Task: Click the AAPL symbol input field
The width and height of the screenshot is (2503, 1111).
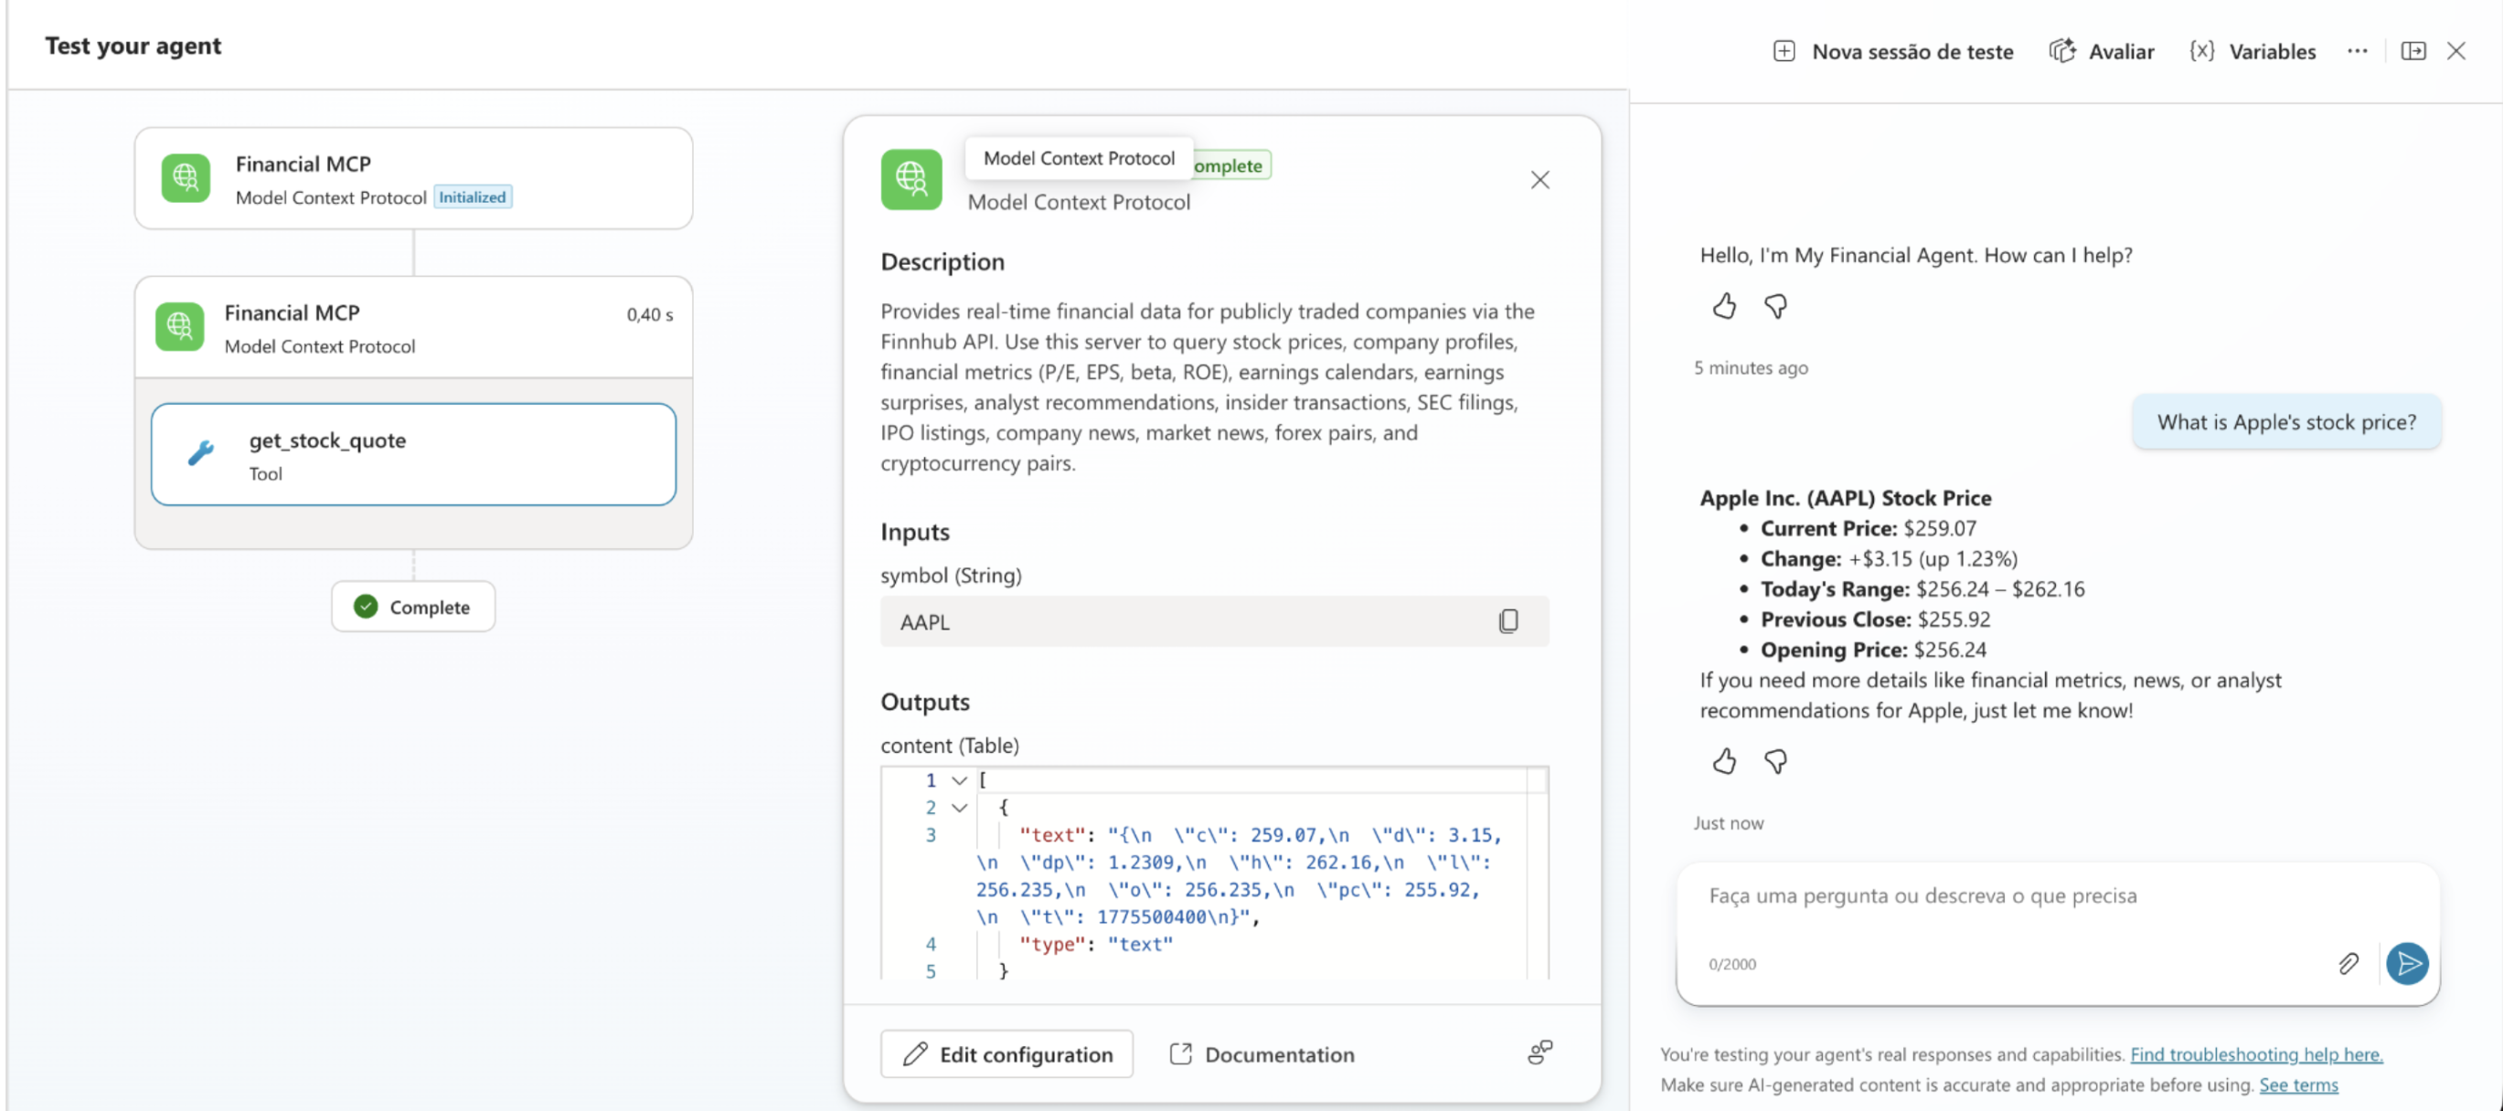Action: pyautogui.click(x=1214, y=621)
